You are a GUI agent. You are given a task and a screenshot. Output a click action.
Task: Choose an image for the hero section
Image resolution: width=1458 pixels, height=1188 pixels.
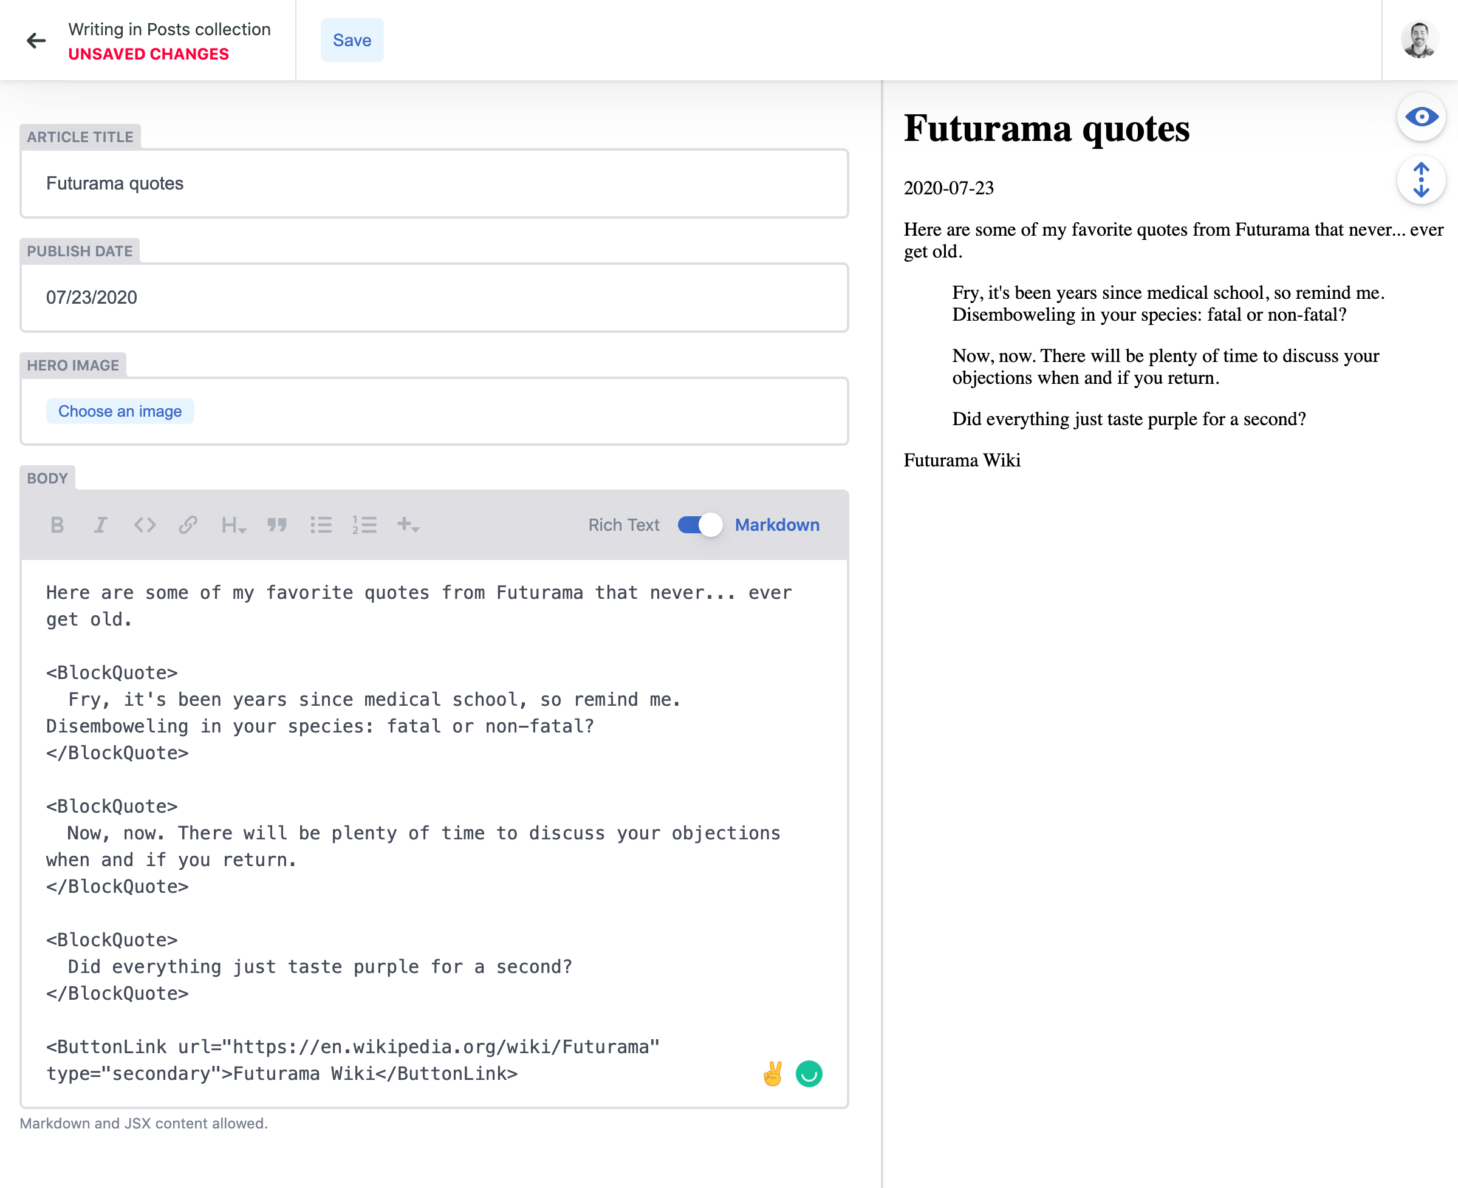[x=120, y=411]
